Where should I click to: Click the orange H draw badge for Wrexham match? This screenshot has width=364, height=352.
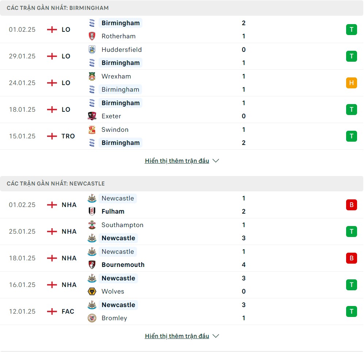pyautogui.click(x=352, y=83)
